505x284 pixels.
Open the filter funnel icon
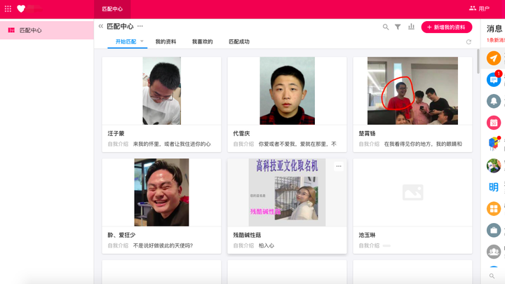[398, 27]
